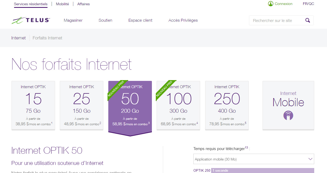Click the Connexion link

click(x=284, y=4)
